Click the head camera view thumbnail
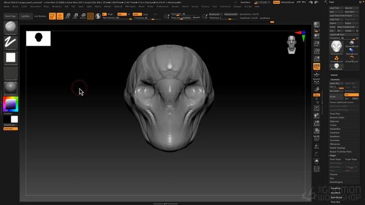The image size is (365, 205). tap(291, 44)
